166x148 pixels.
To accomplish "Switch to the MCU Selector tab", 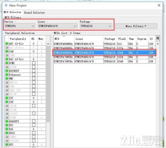I will pos(12,12).
